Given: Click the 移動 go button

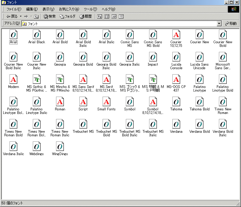Looking at the screenshot, I should 231,24.
